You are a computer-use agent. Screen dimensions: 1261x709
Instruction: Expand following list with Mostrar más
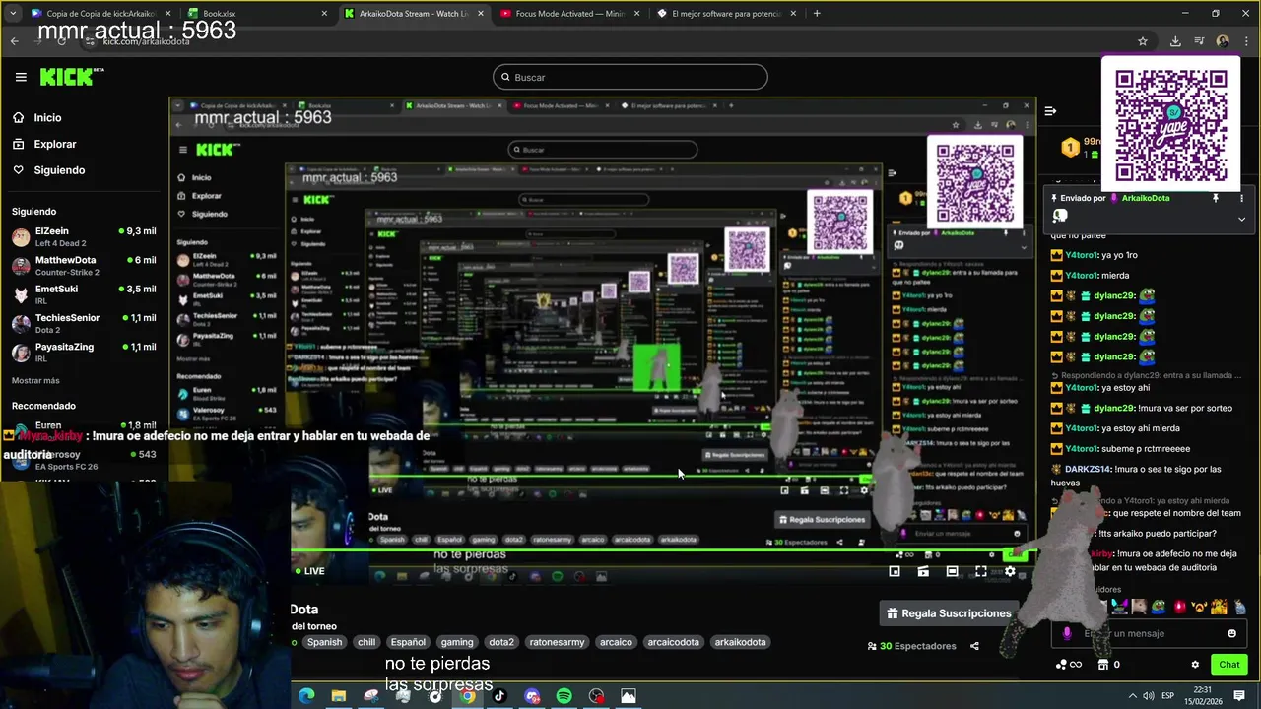click(x=35, y=380)
